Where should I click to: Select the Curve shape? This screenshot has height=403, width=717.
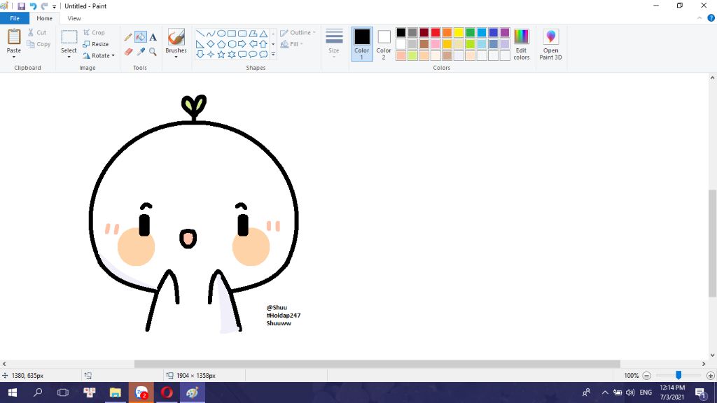tap(210, 34)
